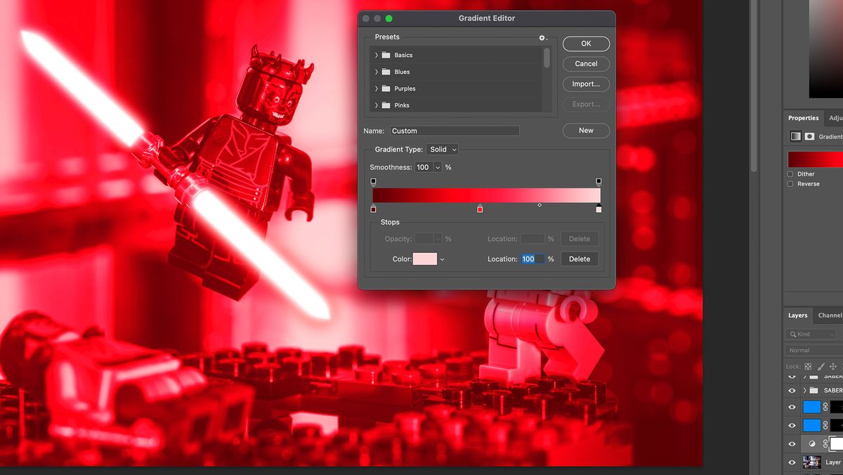Click the link icon on the blue layer
Image resolution: width=843 pixels, height=475 pixels.
(825, 407)
